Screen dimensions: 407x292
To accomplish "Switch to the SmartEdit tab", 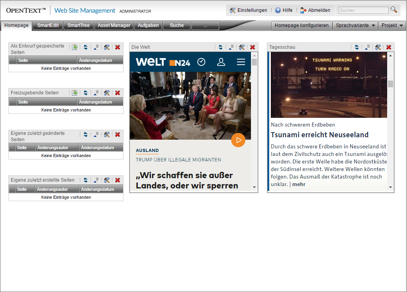I will (x=48, y=25).
